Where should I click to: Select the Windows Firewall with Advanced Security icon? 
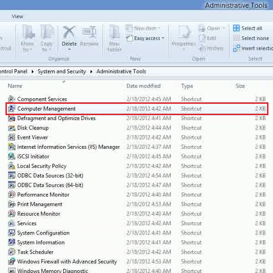coord(12,261)
